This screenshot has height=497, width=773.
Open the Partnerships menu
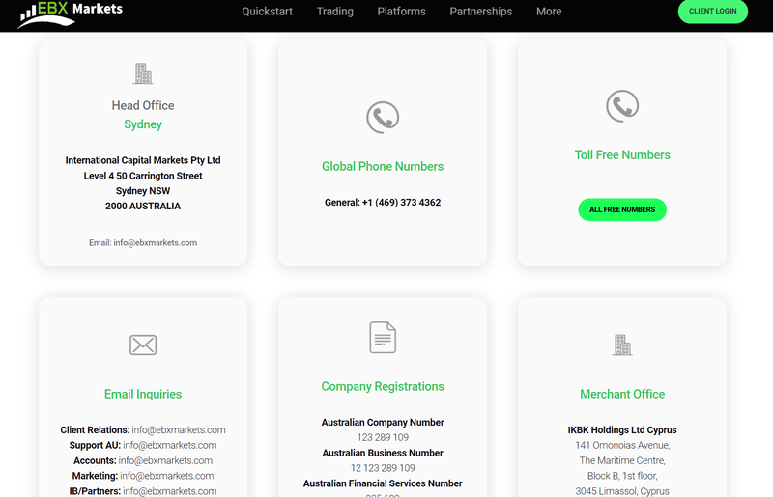pos(480,12)
